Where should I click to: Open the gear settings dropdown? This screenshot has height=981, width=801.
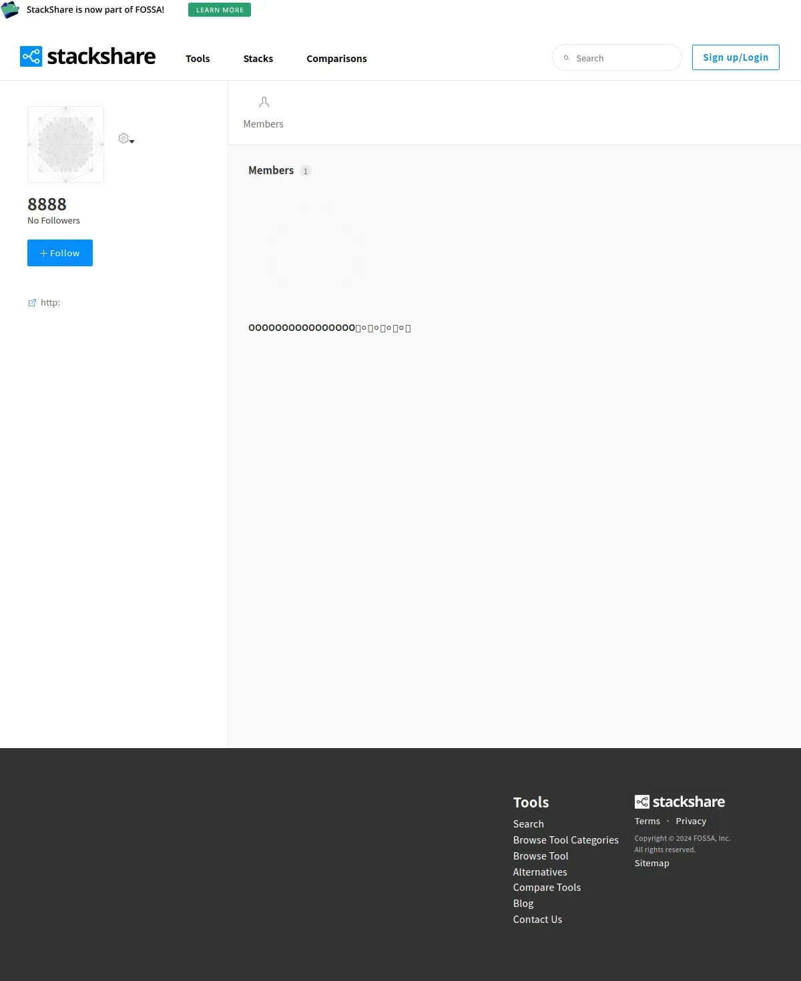coord(126,139)
